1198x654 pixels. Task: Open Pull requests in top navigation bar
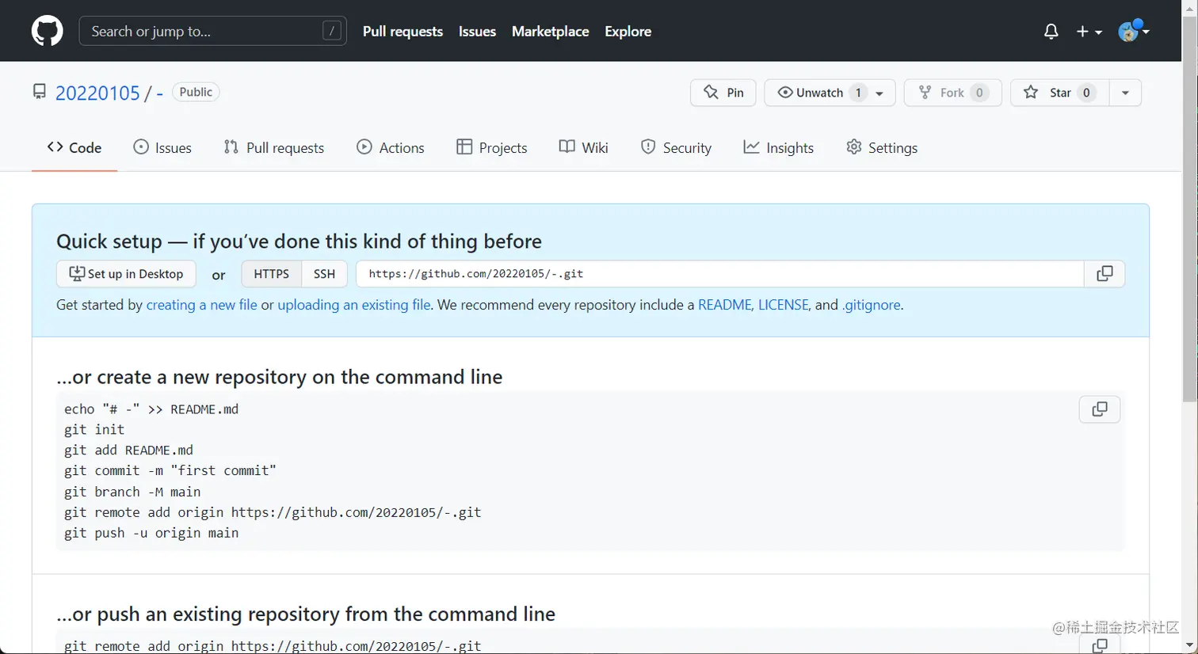tap(403, 32)
